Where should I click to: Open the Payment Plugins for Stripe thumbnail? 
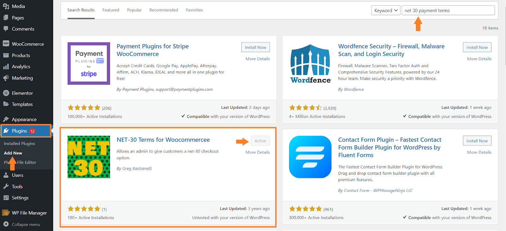click(89, 64)
